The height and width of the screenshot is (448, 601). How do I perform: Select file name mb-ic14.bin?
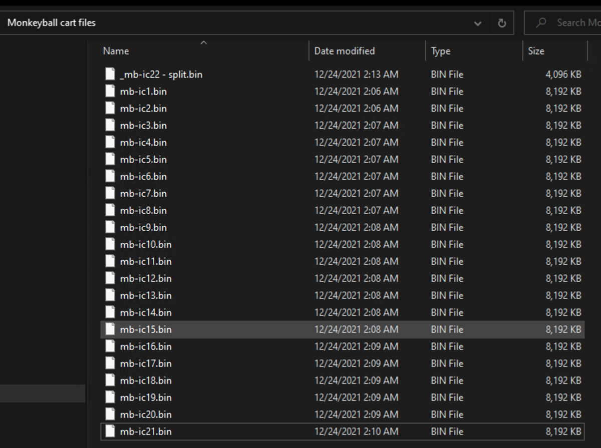146,313
